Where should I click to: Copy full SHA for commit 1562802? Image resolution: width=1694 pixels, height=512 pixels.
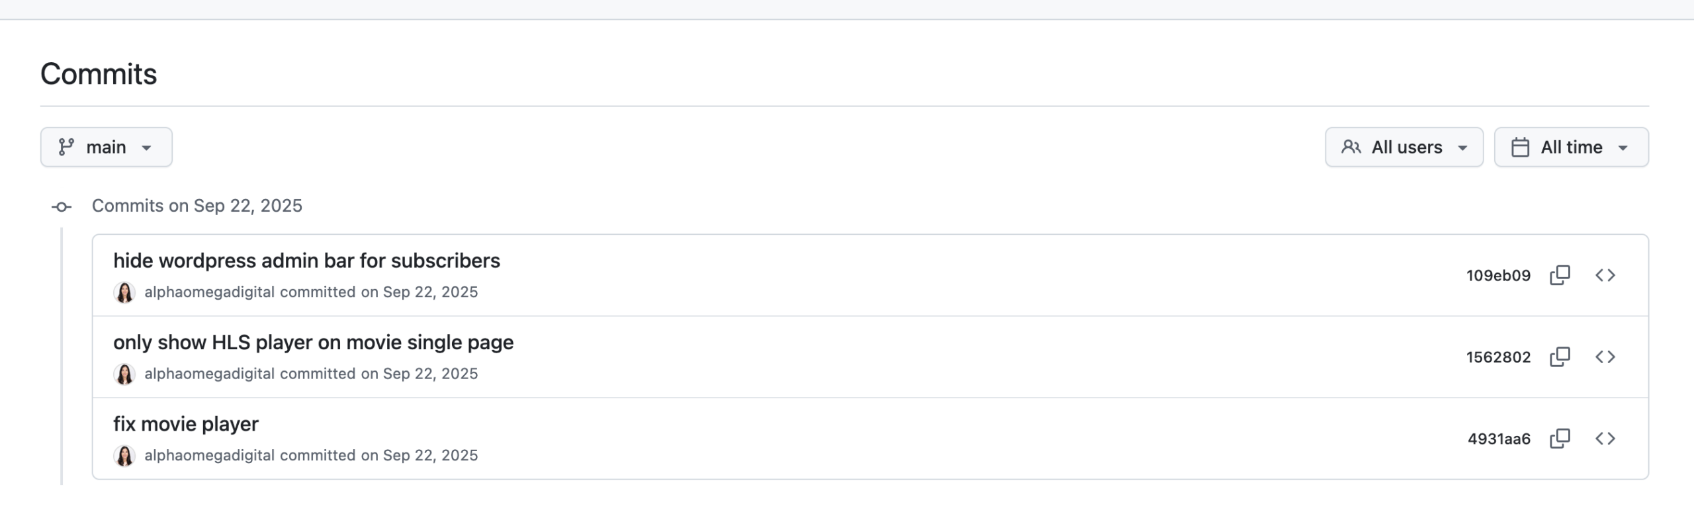[1560, 357]
